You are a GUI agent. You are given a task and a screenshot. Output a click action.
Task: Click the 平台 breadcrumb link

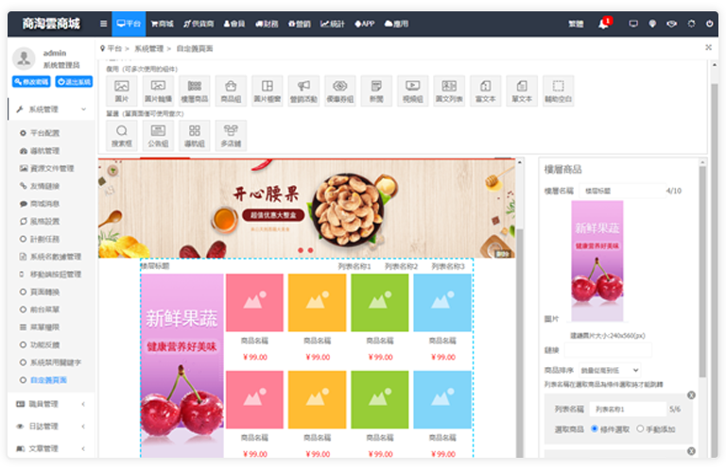114,48
